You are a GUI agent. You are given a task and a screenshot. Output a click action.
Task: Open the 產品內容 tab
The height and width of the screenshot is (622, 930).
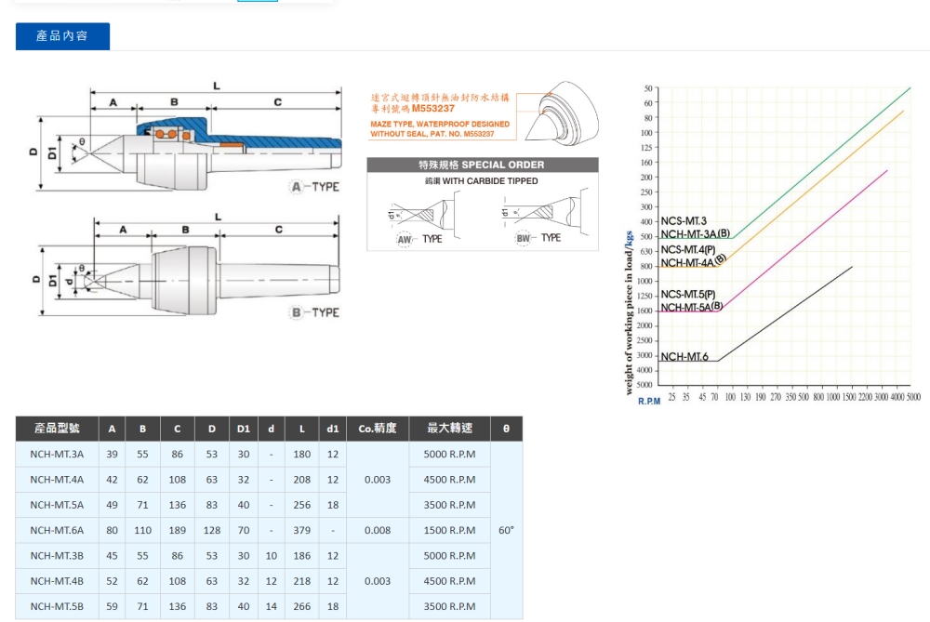click(x=62, y=36)
